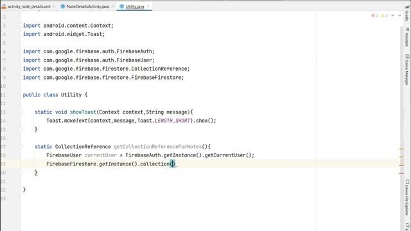Screen dimensions: 411x231
Task: Collapse showToast closing brace fold marker
Action: click(21, 130)
